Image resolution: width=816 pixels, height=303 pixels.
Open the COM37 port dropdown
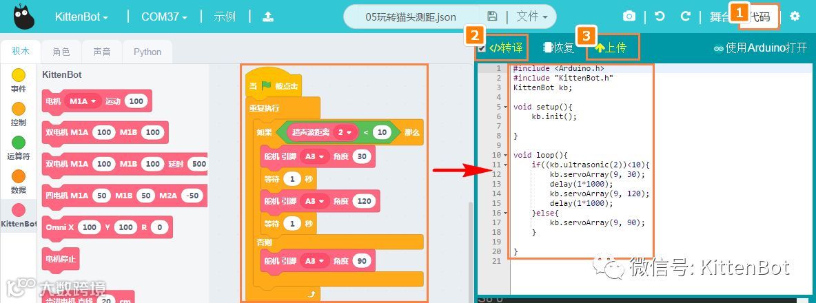click(164, 17)
